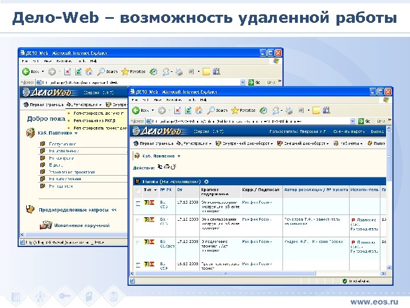Screen dimensions: 410x308
Task: Click the ДелоWeb logo in front window
Action: [157, 131]
